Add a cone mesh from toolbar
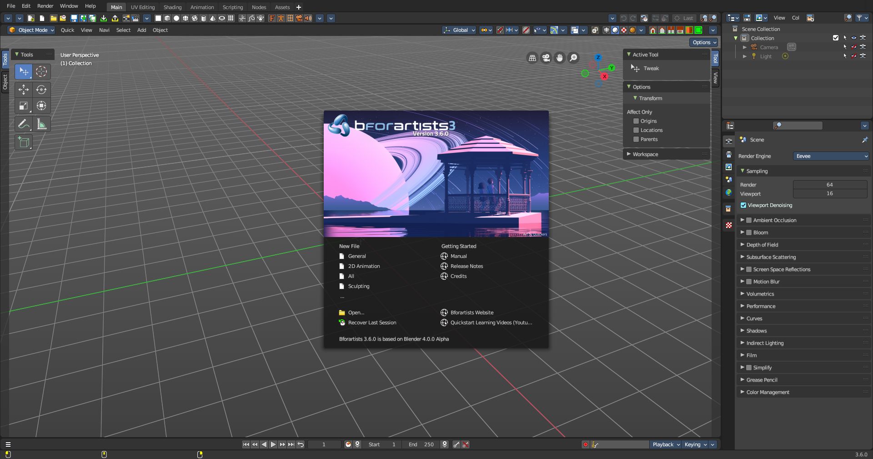Screen dimensions: 873x459 click(x=213, y=18)
